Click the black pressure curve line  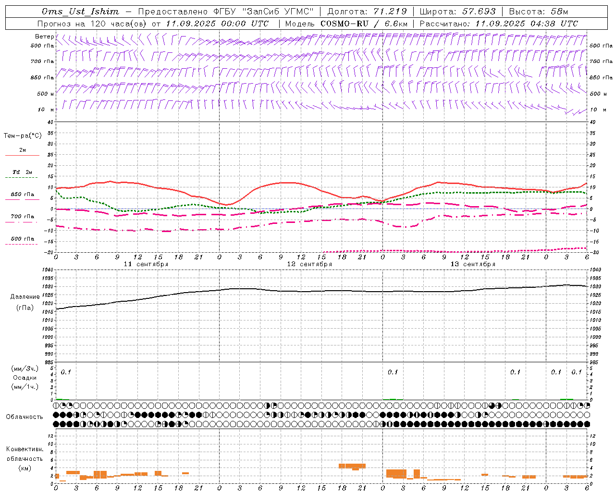tap(322, 291)
